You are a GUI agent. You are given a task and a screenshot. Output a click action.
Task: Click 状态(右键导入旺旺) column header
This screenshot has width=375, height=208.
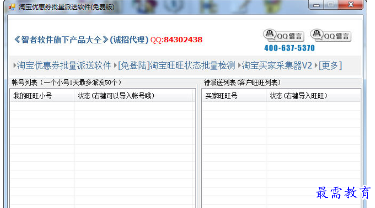pos(314,96)
